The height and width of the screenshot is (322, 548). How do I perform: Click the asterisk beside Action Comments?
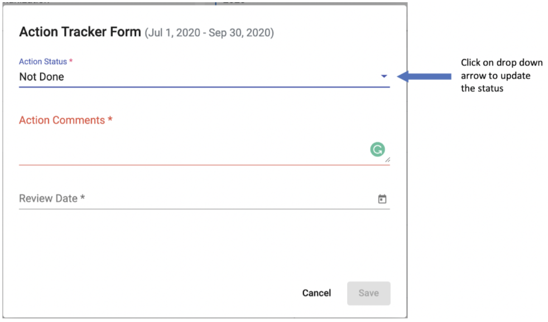tap(110, 119)
